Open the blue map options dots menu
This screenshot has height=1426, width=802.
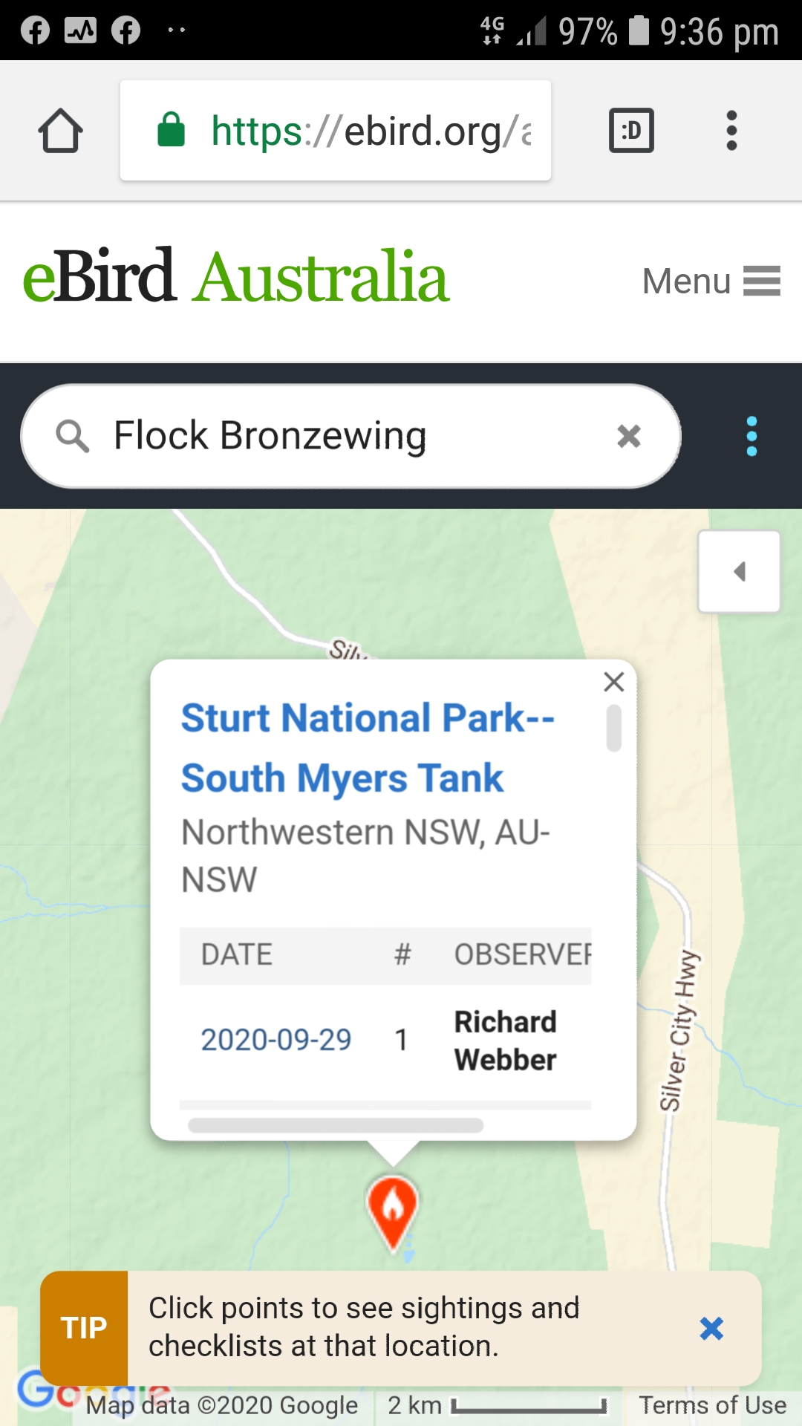coord(752,436)
